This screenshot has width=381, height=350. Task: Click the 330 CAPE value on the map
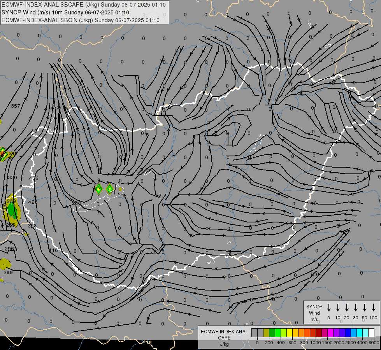[x=12, y=178]
